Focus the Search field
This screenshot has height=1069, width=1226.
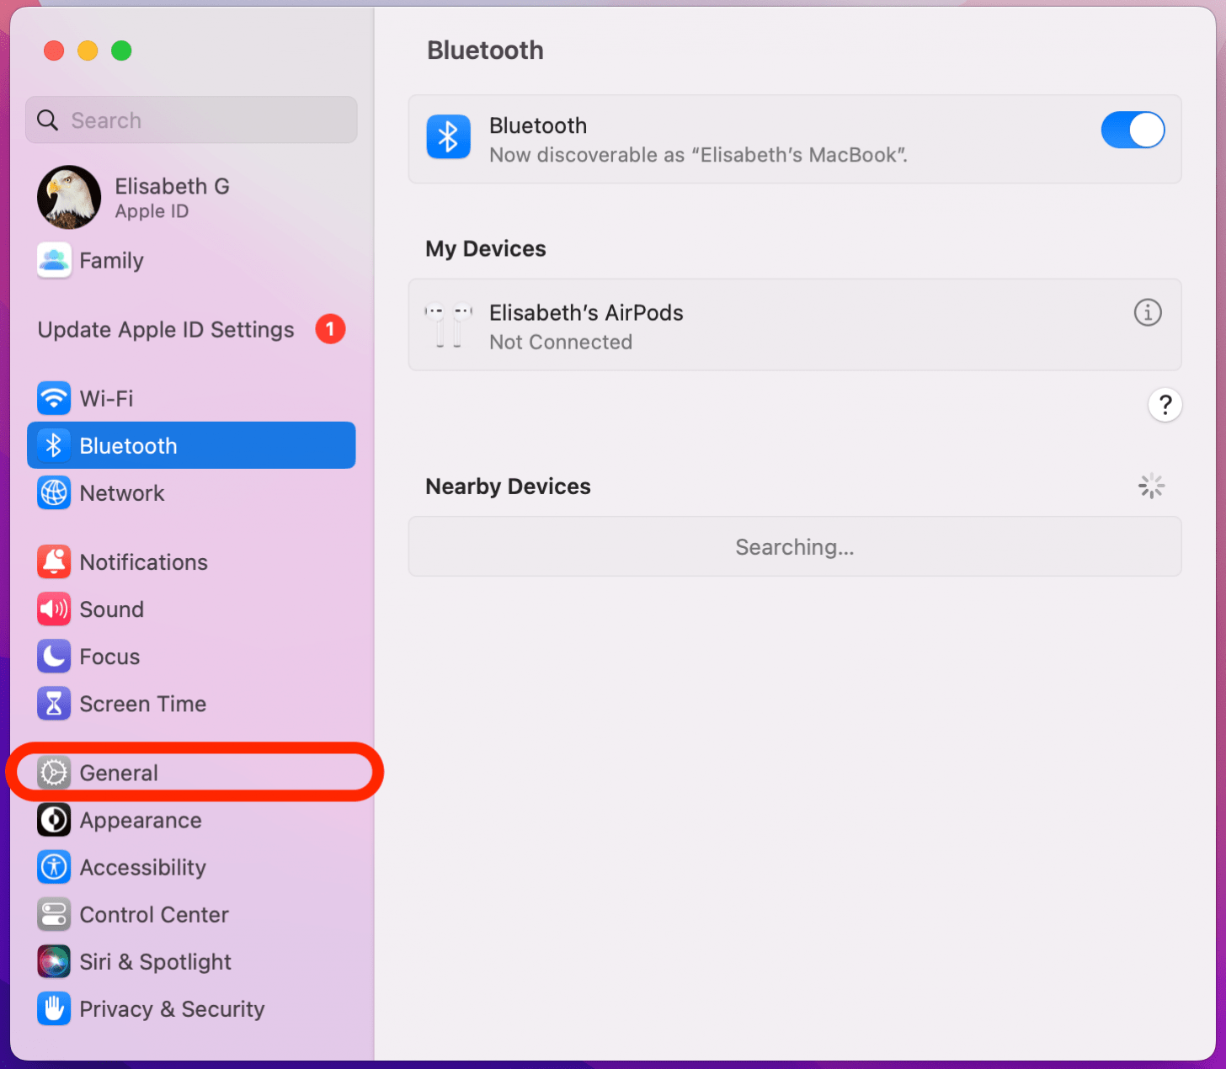(191, 120)
